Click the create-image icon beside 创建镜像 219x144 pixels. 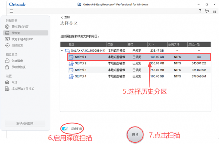tap(7, 61)
